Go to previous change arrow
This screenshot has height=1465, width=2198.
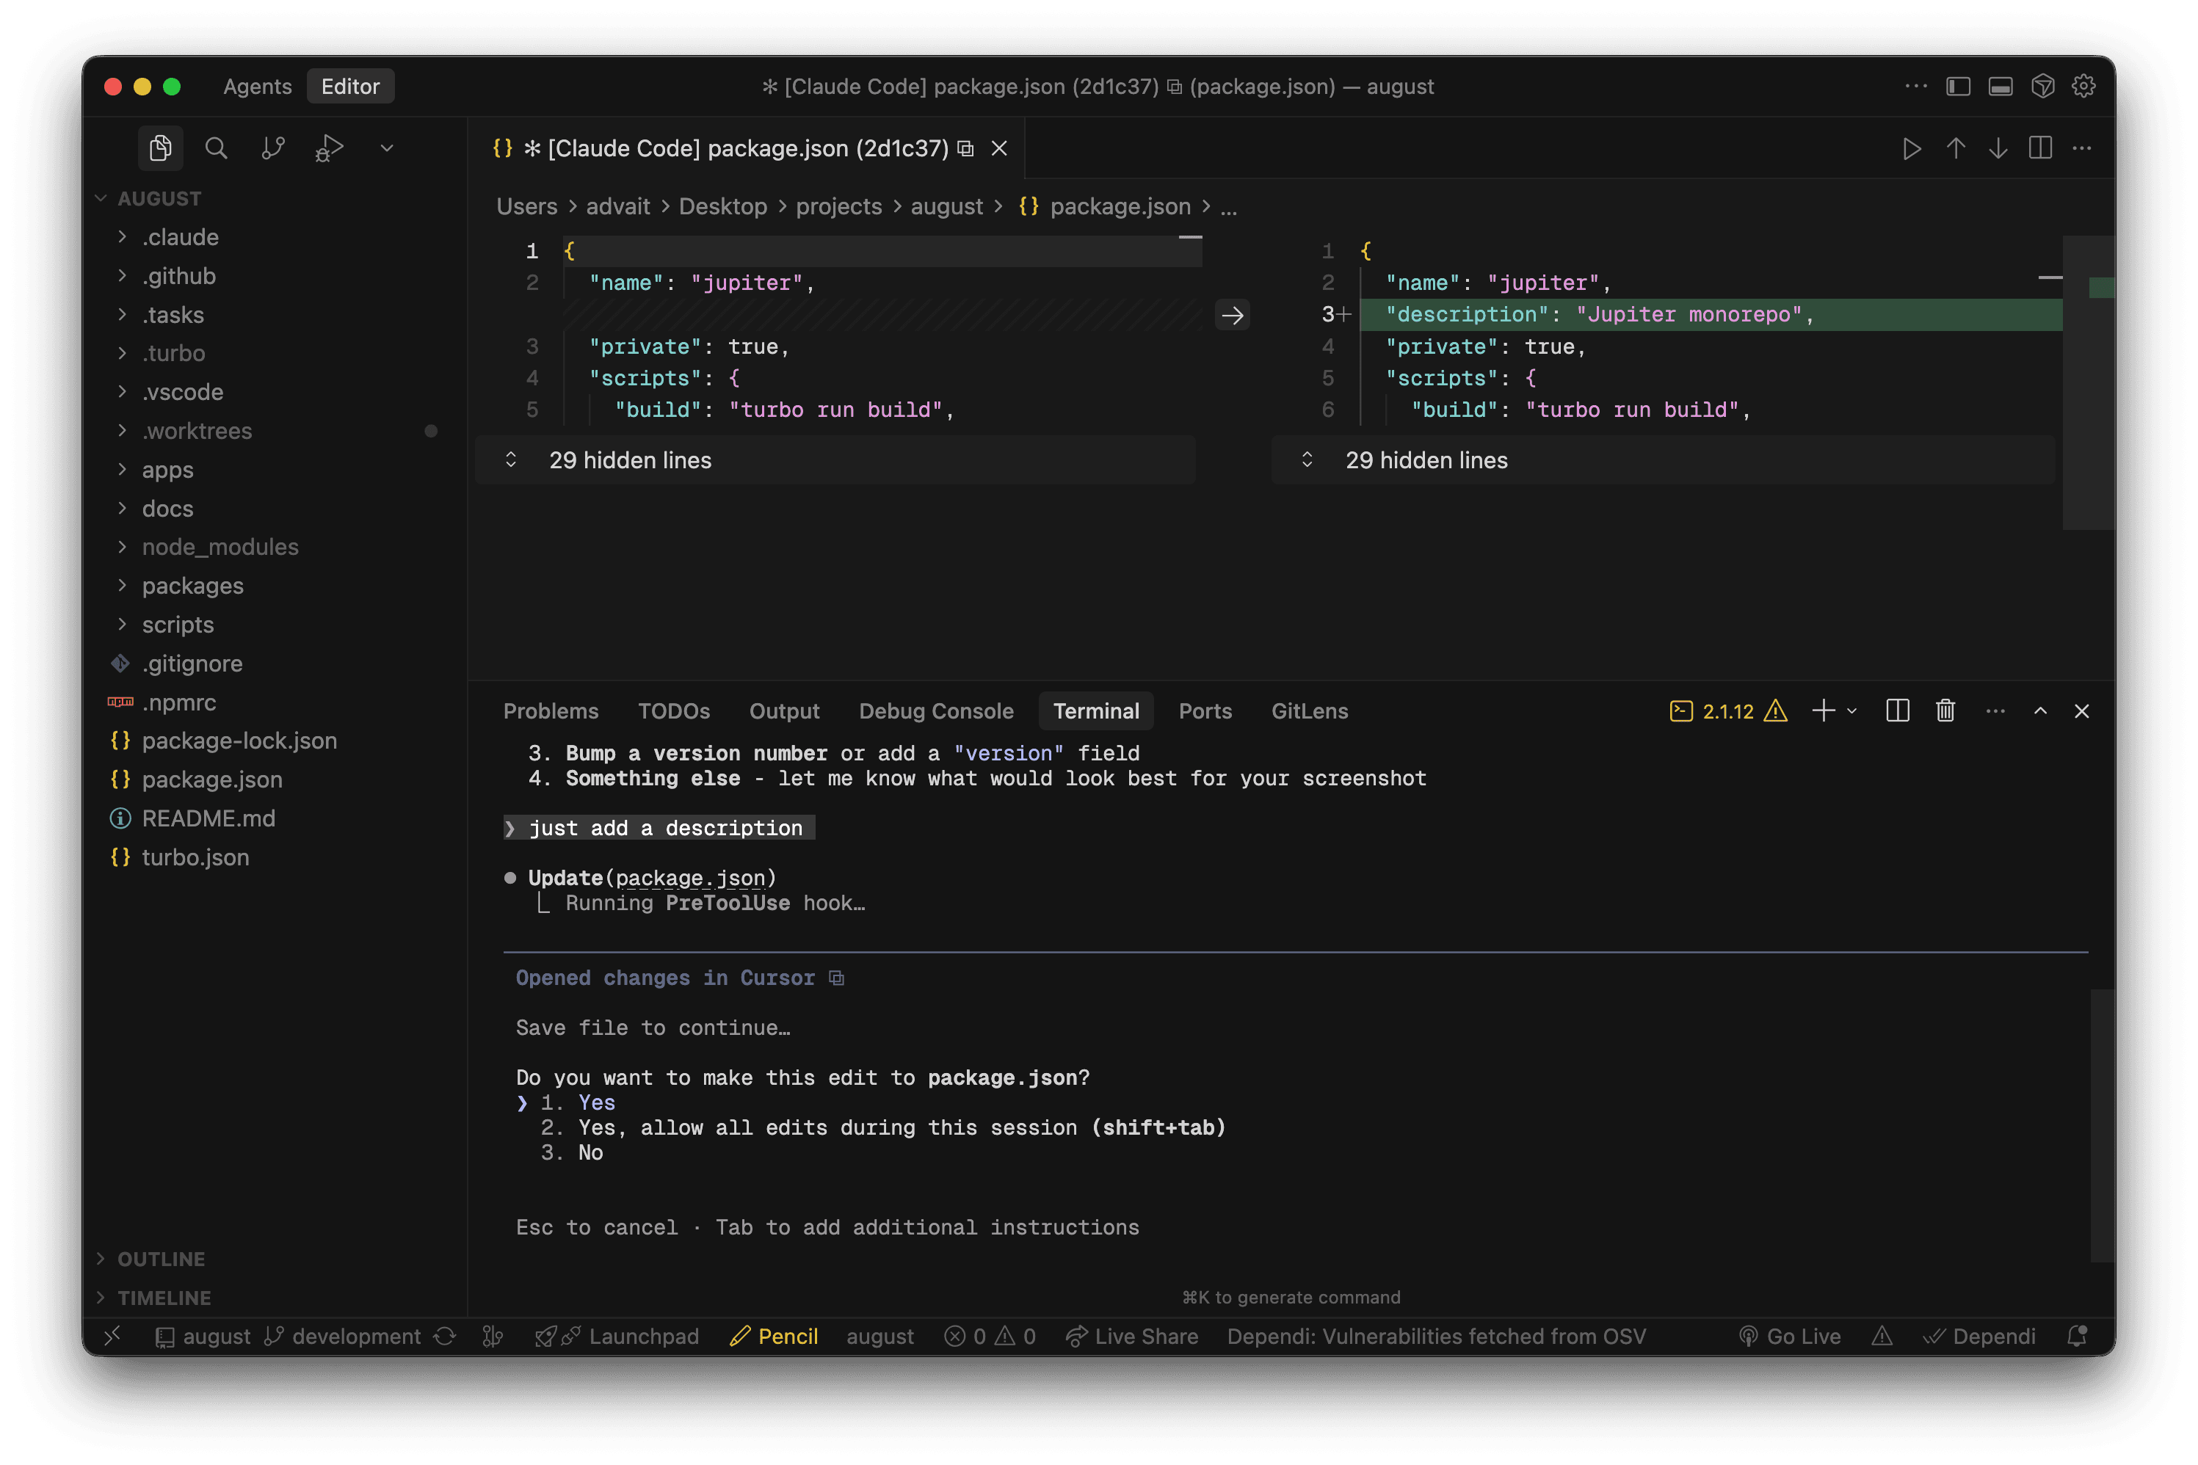(1955, 148)
